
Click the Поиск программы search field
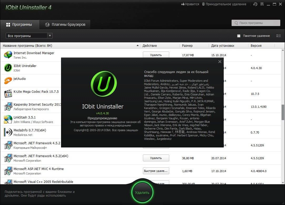256,23
